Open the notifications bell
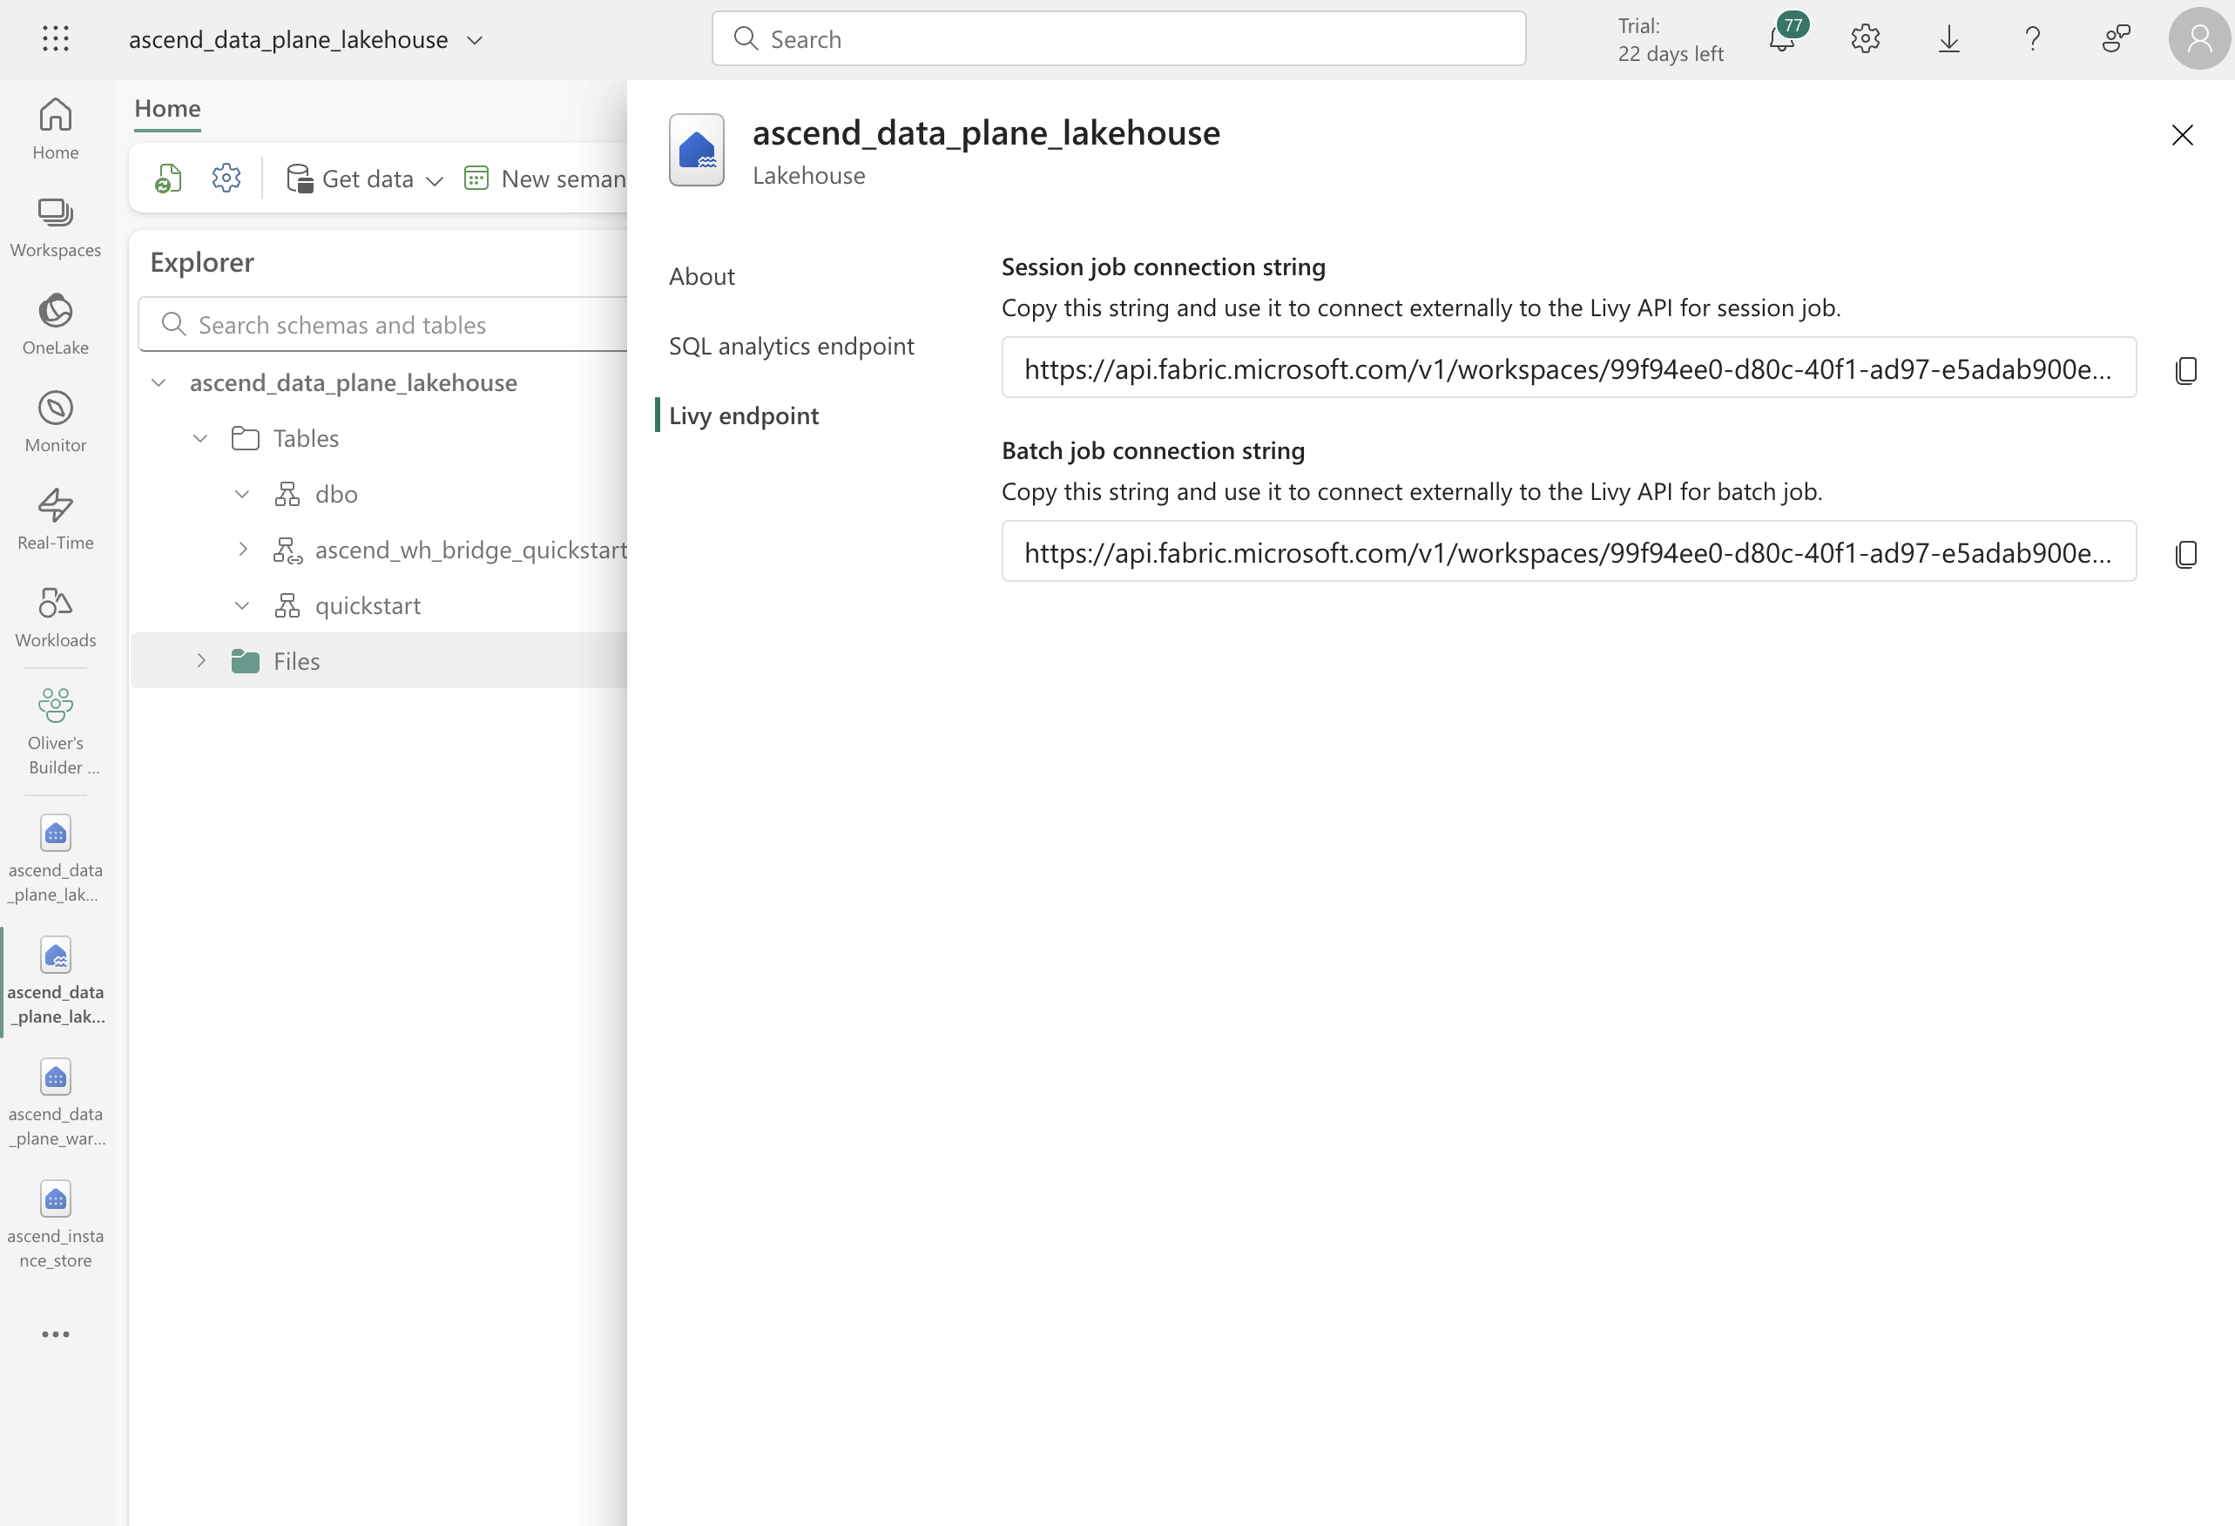Image resolution: width=2235 pixels, height=1526 pixels. click(1782, 38)
